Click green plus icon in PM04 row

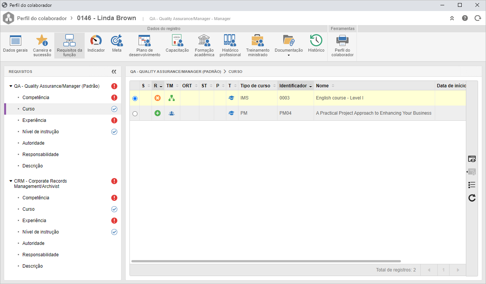pyautogui.click(x=158, y=113)
